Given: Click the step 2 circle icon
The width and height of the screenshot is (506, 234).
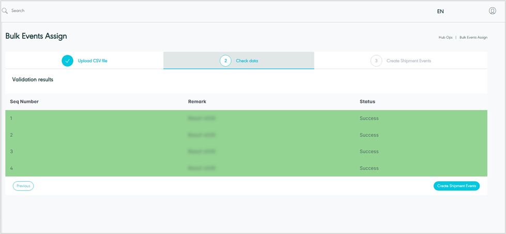Looking at the screenshot, I should 225,61.
